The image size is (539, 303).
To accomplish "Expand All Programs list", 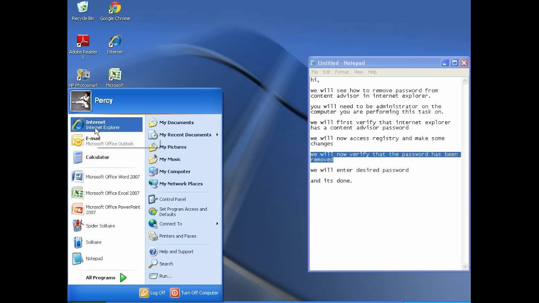I will tap(107, 278).
